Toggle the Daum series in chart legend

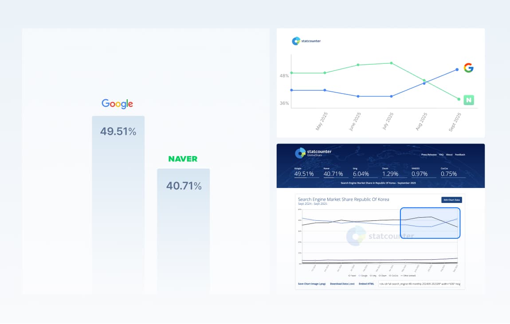click(382, 276)
